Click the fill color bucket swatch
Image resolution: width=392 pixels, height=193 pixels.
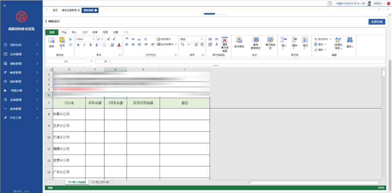click(x=112, y=45)
